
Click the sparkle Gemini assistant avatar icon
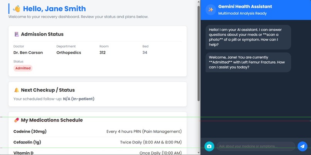[211, 10]
